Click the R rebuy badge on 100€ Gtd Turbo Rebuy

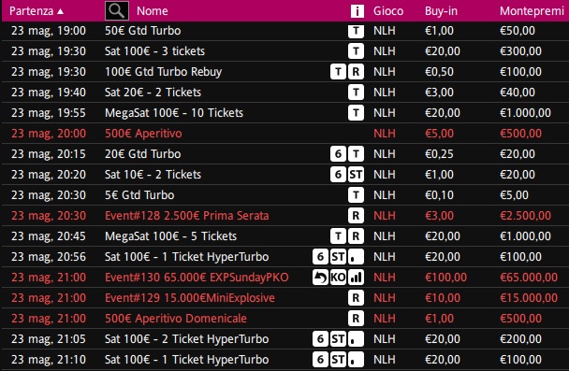click(x=356, y=72)
